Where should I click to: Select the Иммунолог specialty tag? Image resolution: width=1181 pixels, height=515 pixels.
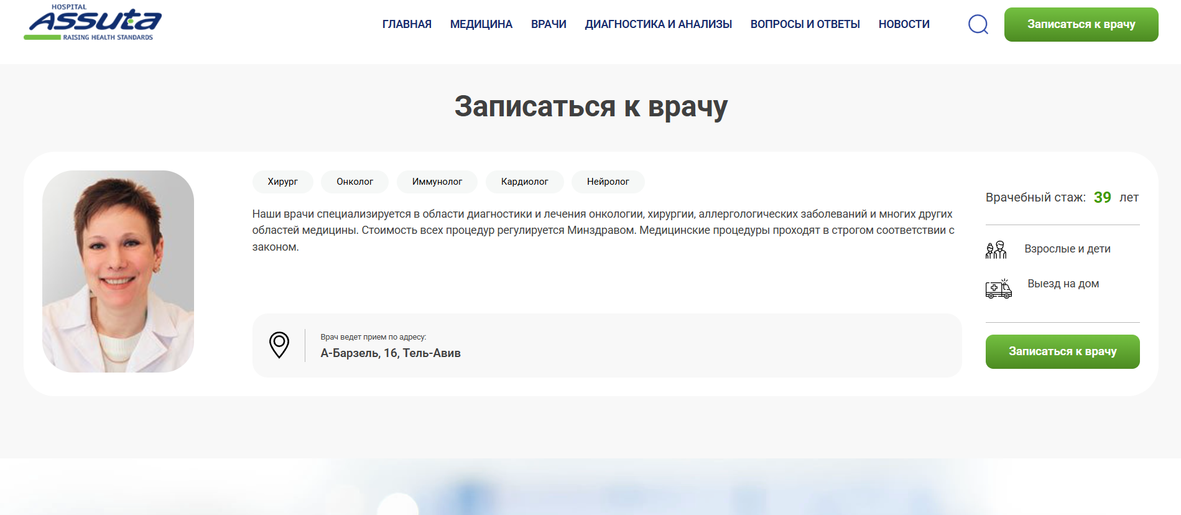point(437,182)
